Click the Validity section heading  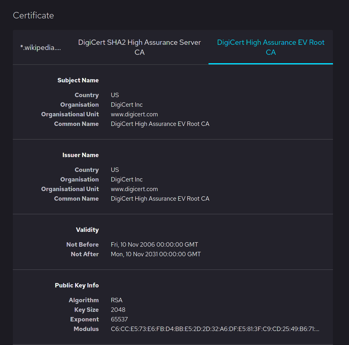click(87, 229)
